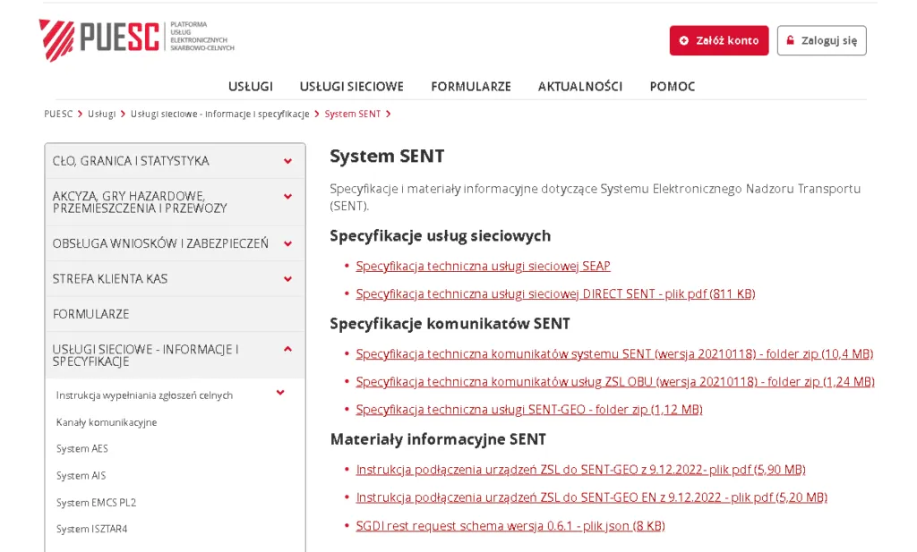The image size is (917, 552).
Task: Open the FORMULARZE top menu item
Action: click(x=471, y=87)
